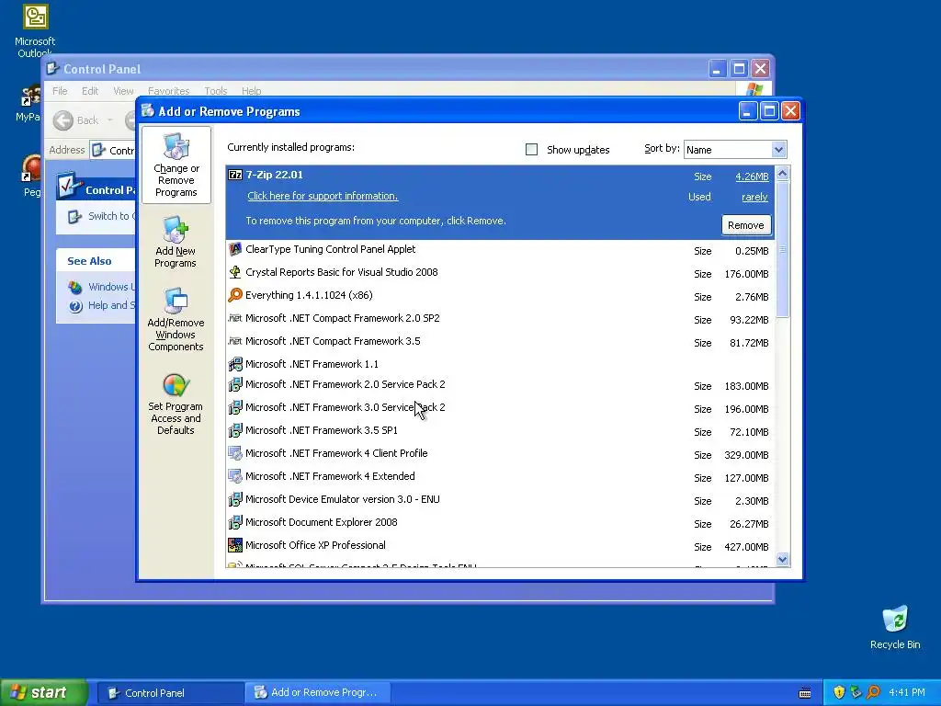
Task: Click the Everything search tray icon
Action: coord(873,692)
